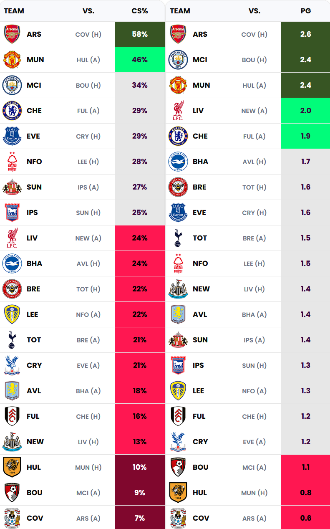Select the Tottenham crest in the PG table
Image resolution: width=330 pixels, height=529 pixels.
(x=178, y=238)
